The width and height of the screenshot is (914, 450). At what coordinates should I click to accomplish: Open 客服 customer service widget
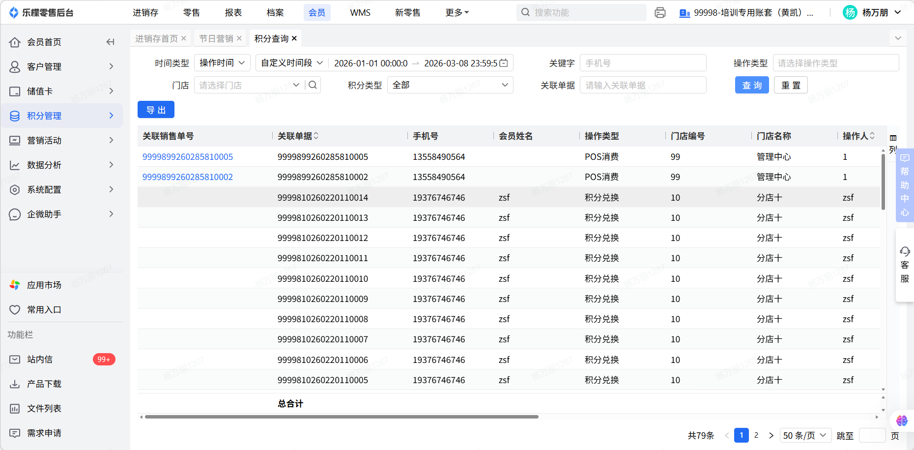click(904, 265)
